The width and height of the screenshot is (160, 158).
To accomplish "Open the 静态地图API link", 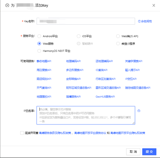I will click(x=44, y=61).
